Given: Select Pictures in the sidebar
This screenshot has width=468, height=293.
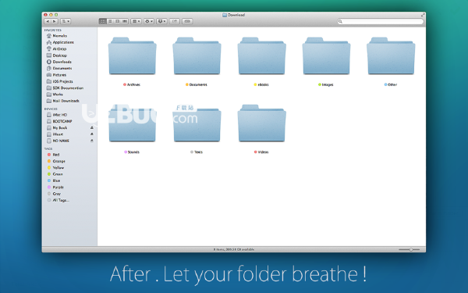Looking at the screenshot, I should 56,75.
